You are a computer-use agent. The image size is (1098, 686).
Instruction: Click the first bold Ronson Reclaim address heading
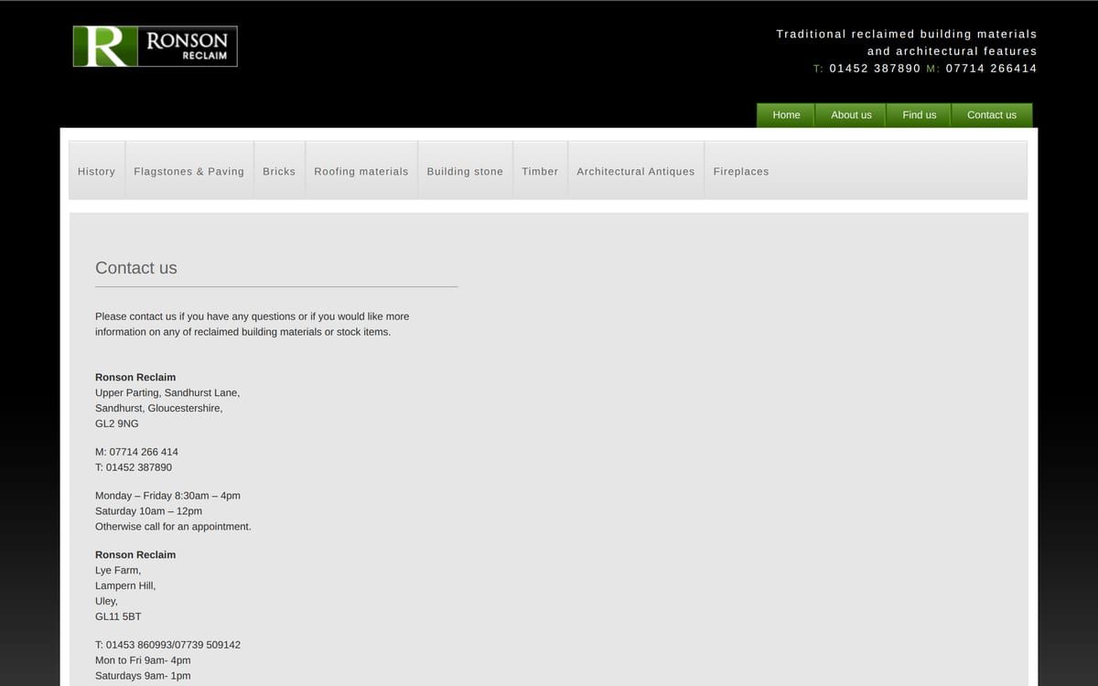pyautogui.click(x=135, y=377)
